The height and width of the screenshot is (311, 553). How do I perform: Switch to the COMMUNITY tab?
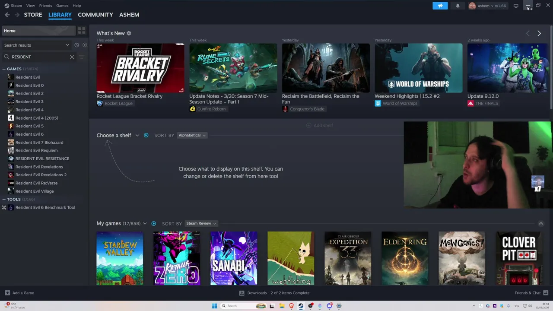click(x=95, y=15)
